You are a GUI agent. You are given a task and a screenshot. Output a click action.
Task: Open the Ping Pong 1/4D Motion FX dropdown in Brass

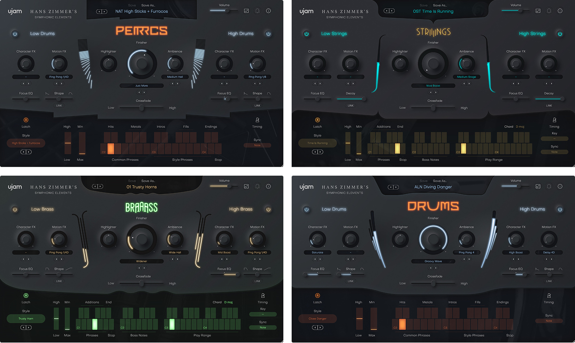click(59, 252)
